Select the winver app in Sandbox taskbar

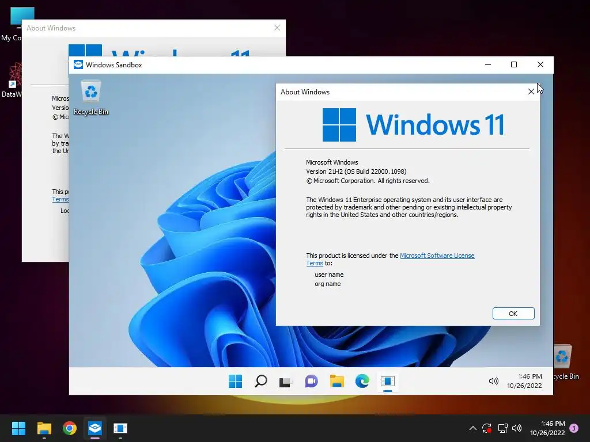coord(388,381)
